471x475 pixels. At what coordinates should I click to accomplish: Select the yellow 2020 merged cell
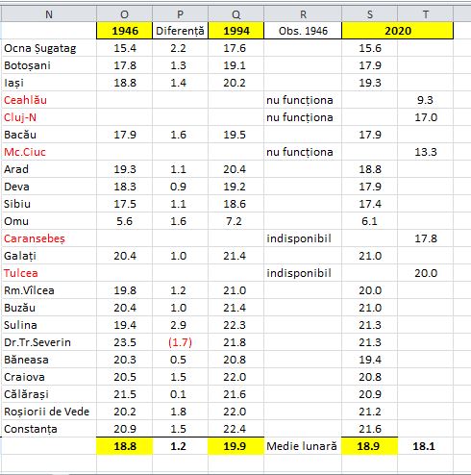click(x=398, y=31)
